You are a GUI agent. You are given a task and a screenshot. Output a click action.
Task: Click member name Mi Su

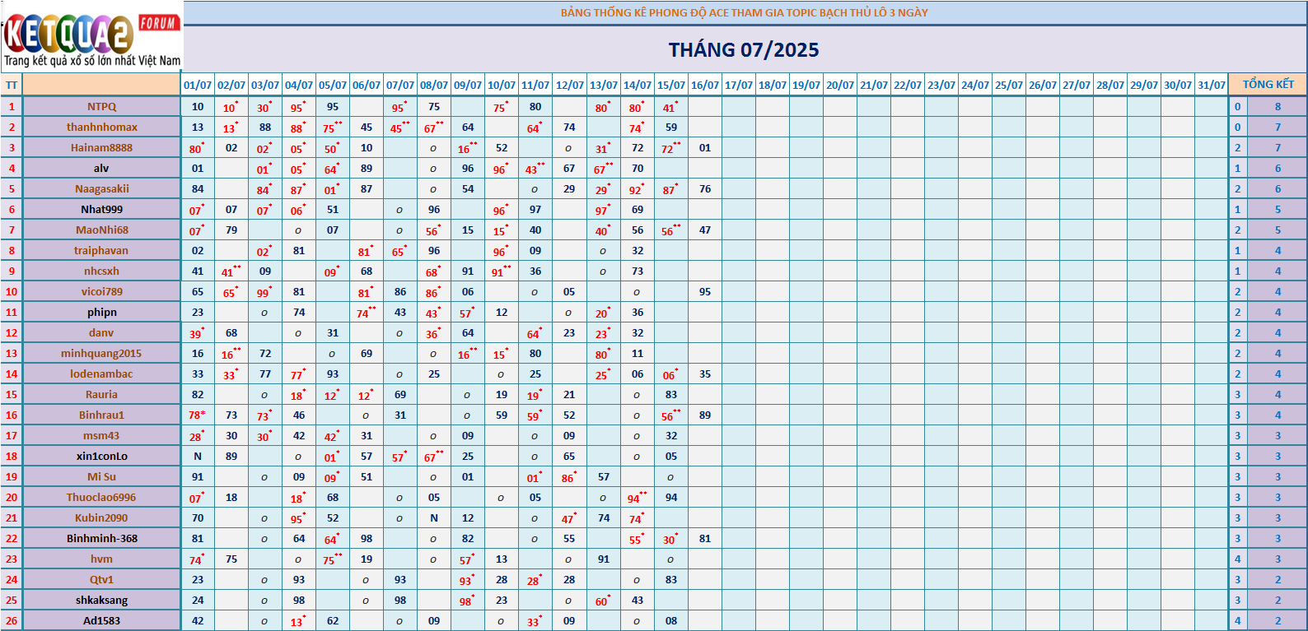[x=102, y=476]
